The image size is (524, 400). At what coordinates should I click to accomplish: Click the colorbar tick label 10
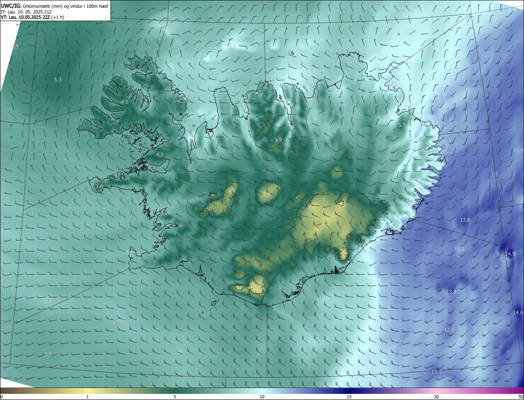pos(262,397)
